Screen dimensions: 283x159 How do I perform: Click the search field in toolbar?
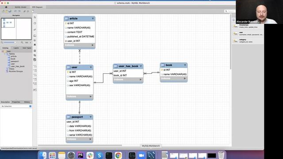(x=229, y=11)
